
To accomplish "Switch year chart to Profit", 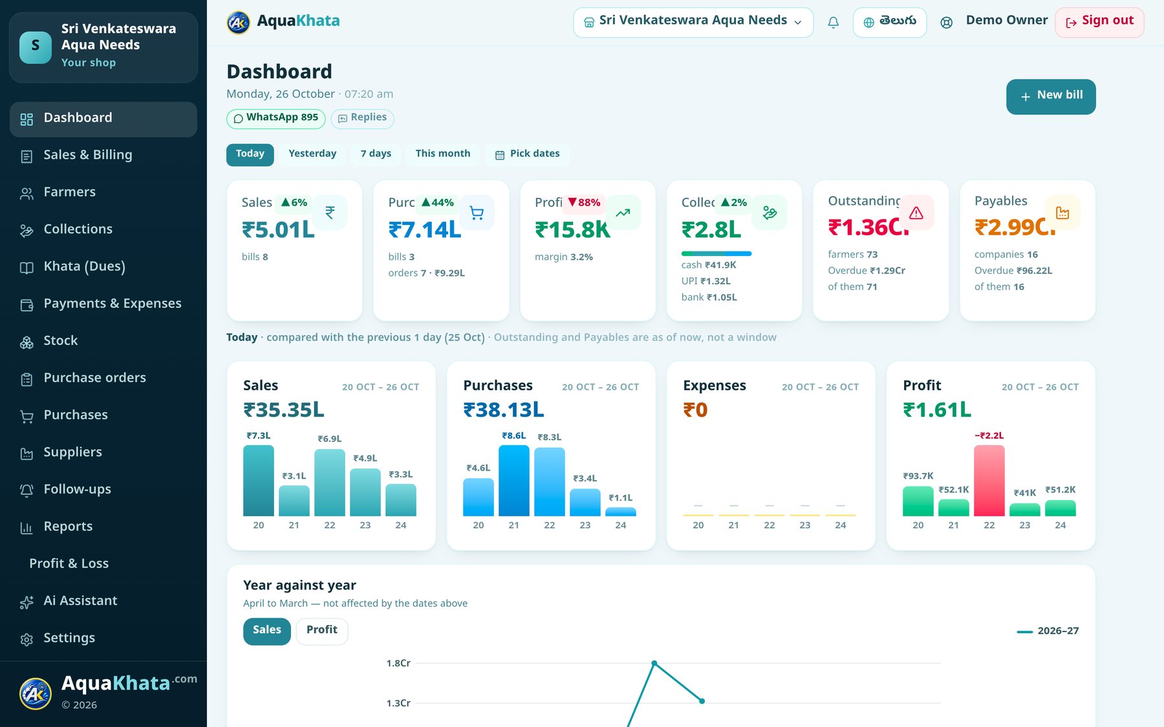I will coord(322,631).
